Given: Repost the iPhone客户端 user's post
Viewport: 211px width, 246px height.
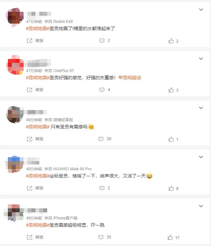Looking at the screenshot, I should pyautogui.click(x=35, y=237).
